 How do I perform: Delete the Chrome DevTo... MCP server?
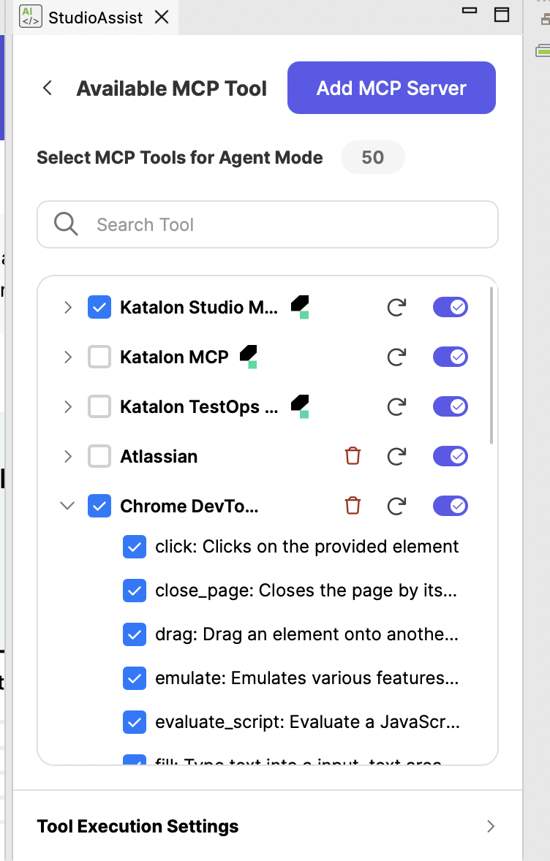point(353,505)
